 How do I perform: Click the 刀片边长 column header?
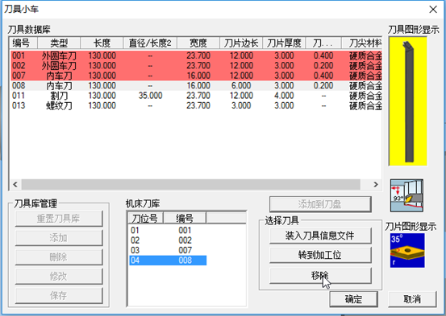[x=241, y=43]
